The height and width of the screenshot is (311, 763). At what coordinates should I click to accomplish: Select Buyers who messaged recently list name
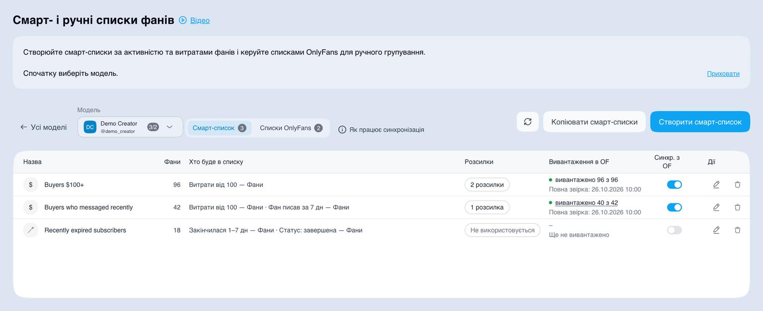coord(88,207)
